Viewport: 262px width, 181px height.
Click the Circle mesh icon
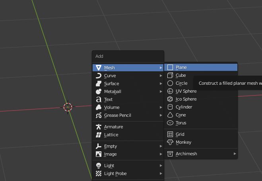pos(170,83)
